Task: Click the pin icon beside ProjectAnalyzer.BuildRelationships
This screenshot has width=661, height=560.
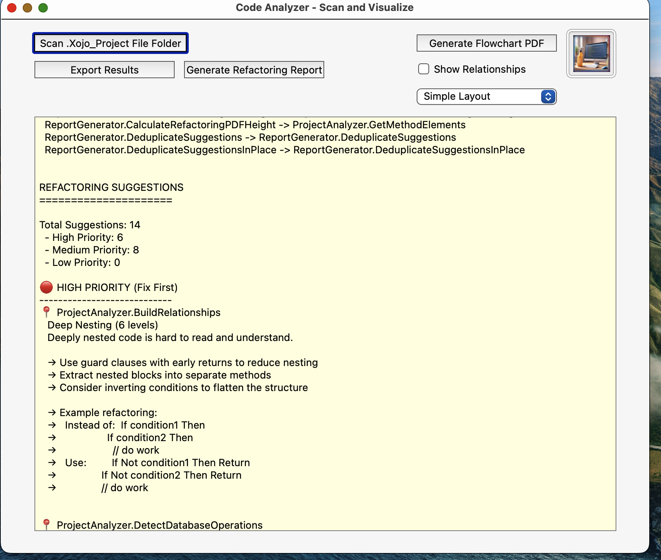Action: click(46, 312)
